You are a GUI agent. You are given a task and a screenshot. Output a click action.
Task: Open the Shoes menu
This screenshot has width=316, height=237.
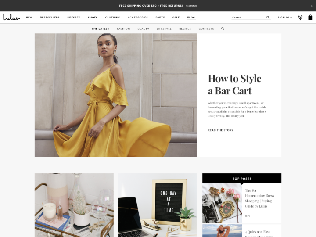[93, 18]
